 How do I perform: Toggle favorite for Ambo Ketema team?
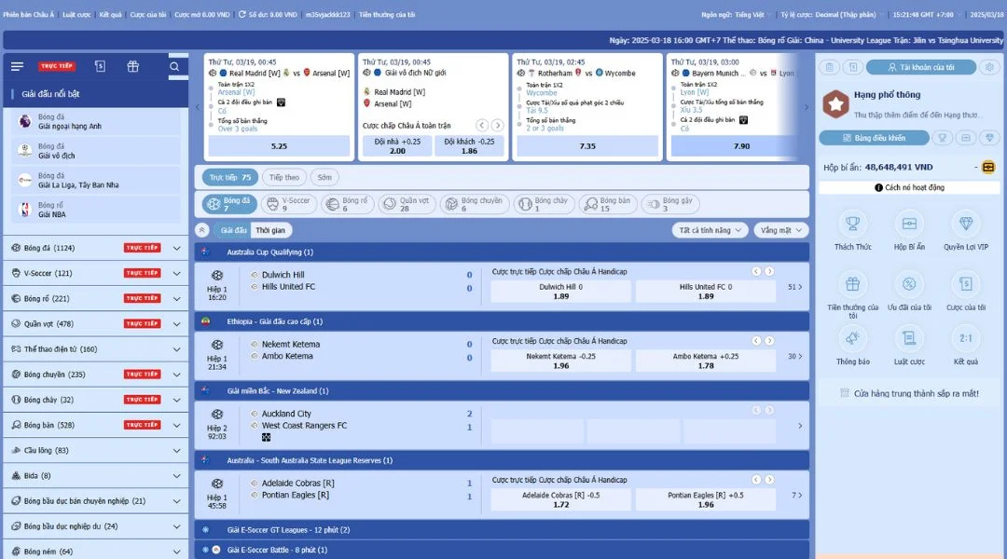255,356
